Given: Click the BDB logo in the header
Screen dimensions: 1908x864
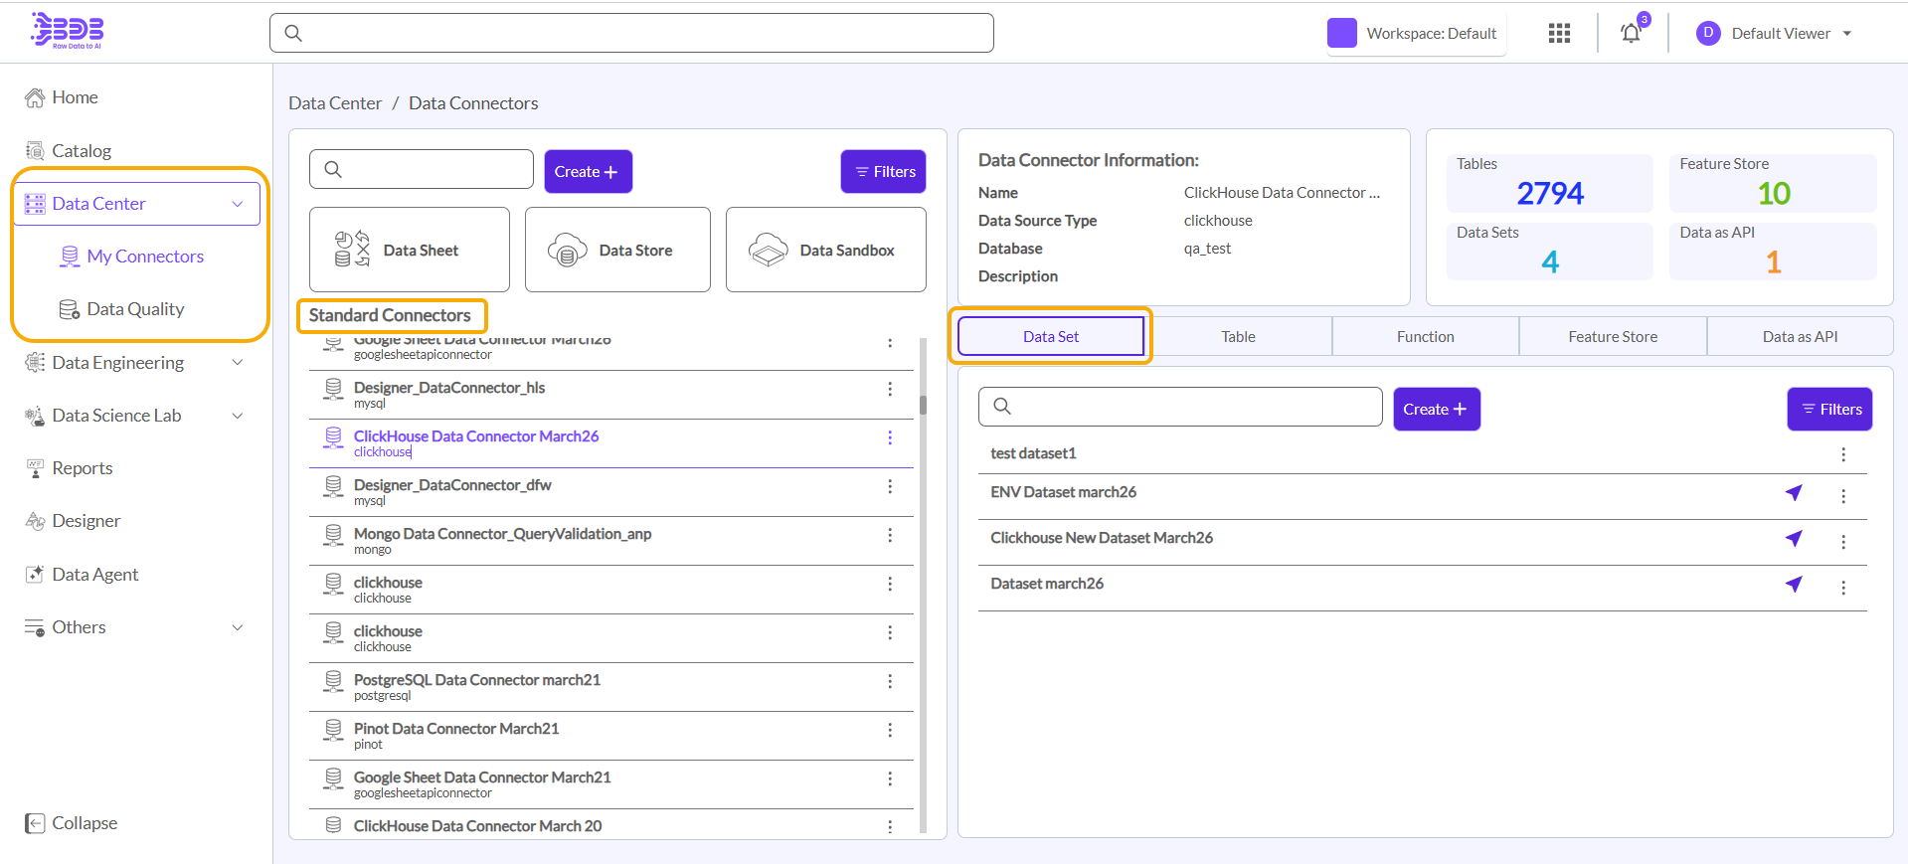Looking at the screenshot, I should click(x=68, y=31).
